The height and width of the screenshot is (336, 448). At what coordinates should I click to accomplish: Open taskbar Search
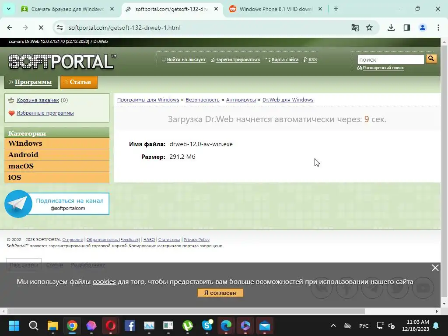(33, 325)
